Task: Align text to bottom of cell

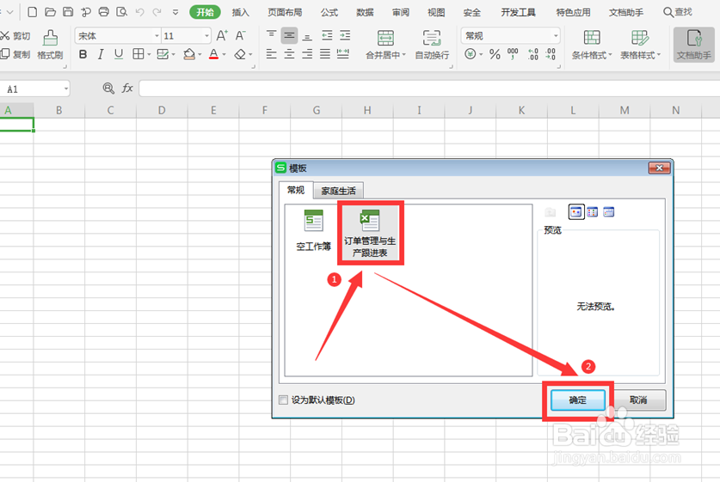Action: 307,35
